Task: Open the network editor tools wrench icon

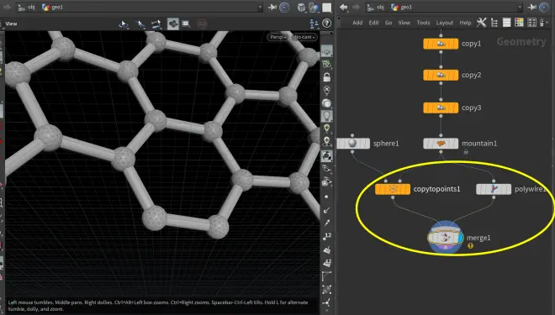Action: pyautogui.click(x=481, y=23)
